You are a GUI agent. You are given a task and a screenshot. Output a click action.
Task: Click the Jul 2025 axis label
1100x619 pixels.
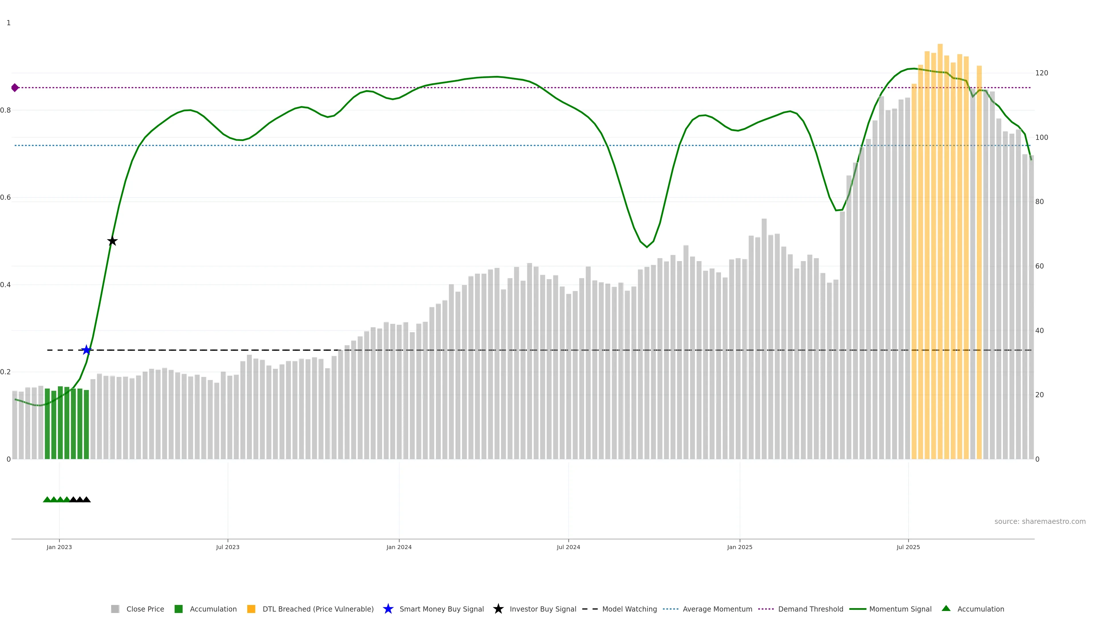click(908, 547)
